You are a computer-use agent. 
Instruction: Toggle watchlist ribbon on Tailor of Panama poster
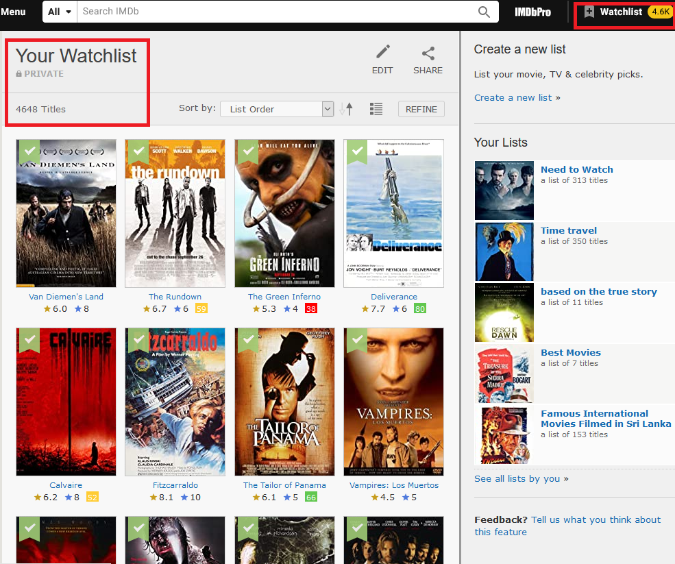pyautogui.click(x=248, y=340)
